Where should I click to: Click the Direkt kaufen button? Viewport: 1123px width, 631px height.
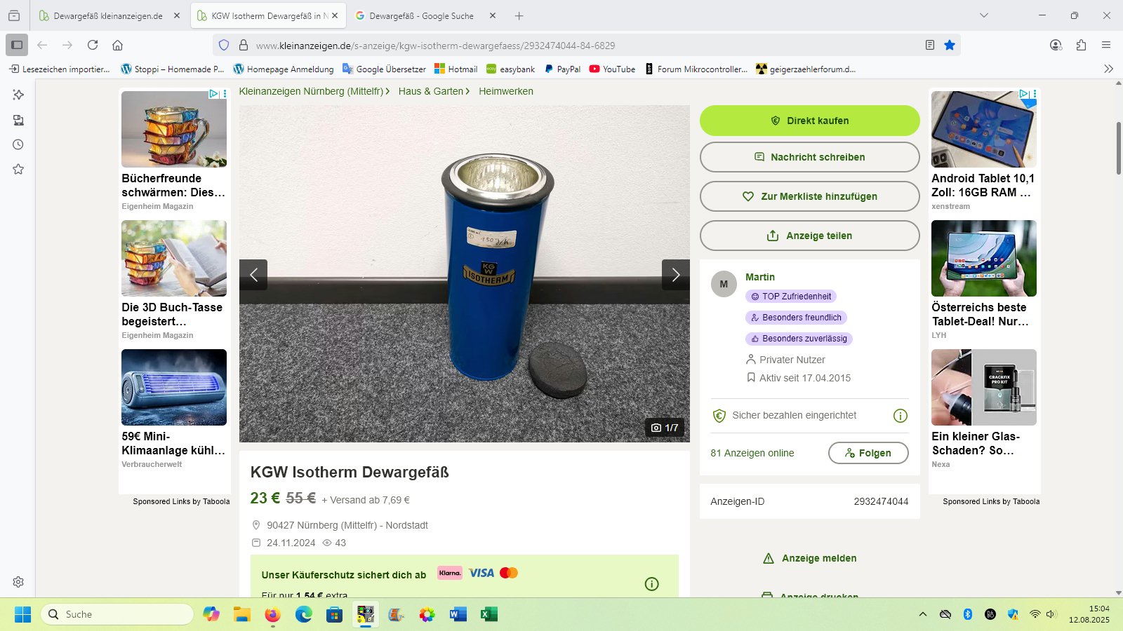click(809, 121)
